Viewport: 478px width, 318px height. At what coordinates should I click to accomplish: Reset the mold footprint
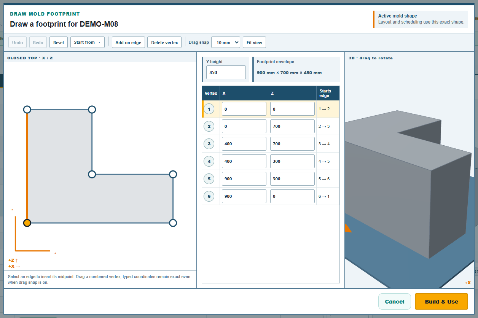point(59,42)
